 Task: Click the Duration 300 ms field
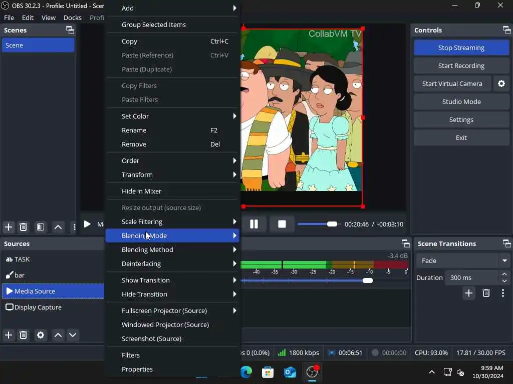click(472, 277)
